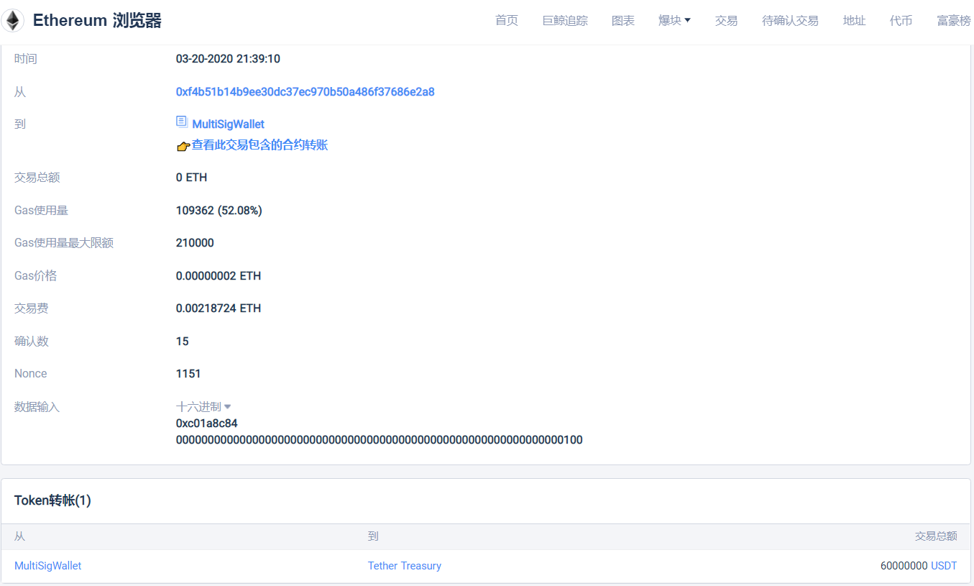Viewport: 974px width, 586px height.
Task: Select Gas usage value 109362 (52.08%)
Action: point(219,211)
